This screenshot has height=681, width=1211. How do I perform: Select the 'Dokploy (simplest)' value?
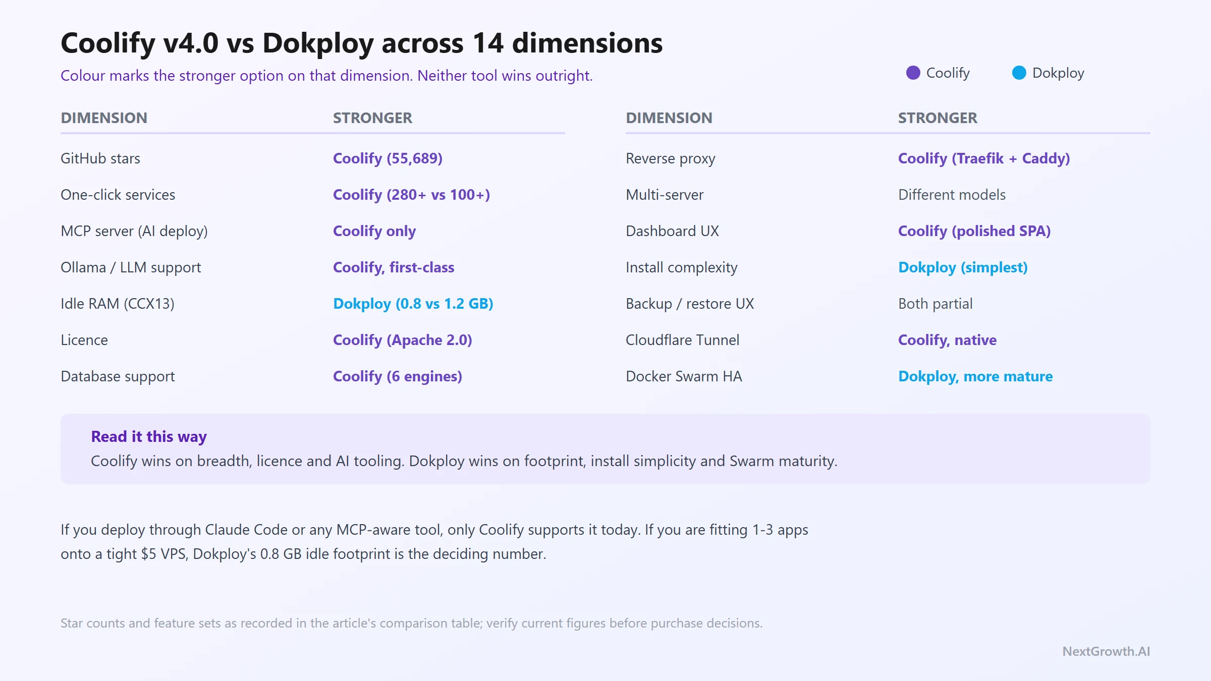tap(963, 267)
